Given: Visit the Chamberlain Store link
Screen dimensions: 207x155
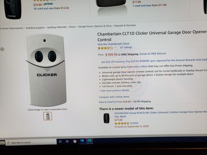Looking at the screenshot, I should [114, 44].
